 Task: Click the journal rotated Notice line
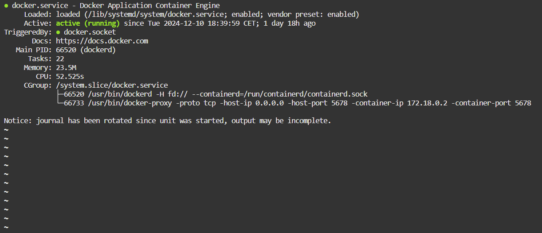pyautogui.click(x=168, y=121)
